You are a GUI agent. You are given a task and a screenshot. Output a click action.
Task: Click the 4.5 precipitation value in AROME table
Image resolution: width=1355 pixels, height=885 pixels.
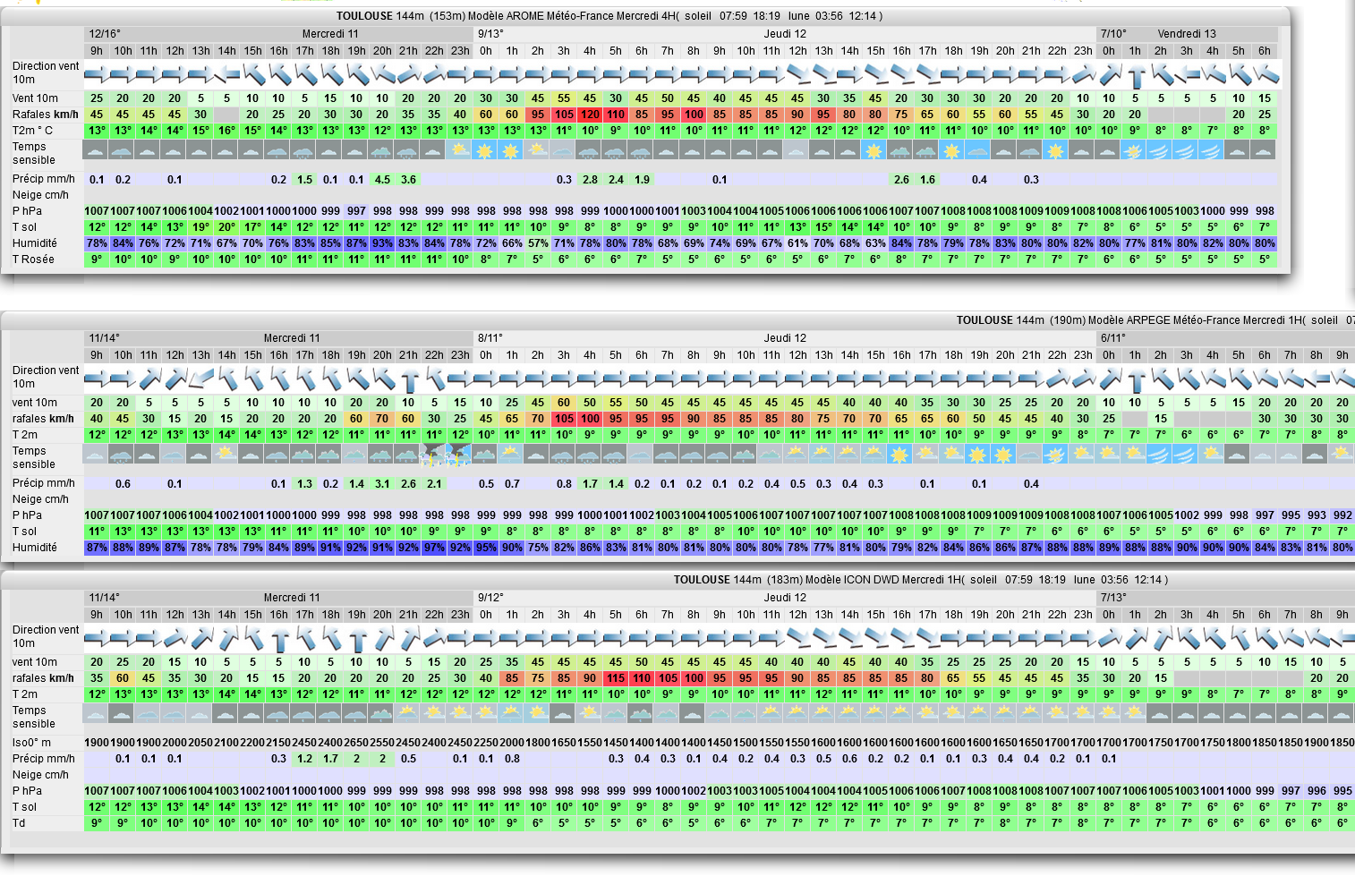click(382, 180)
